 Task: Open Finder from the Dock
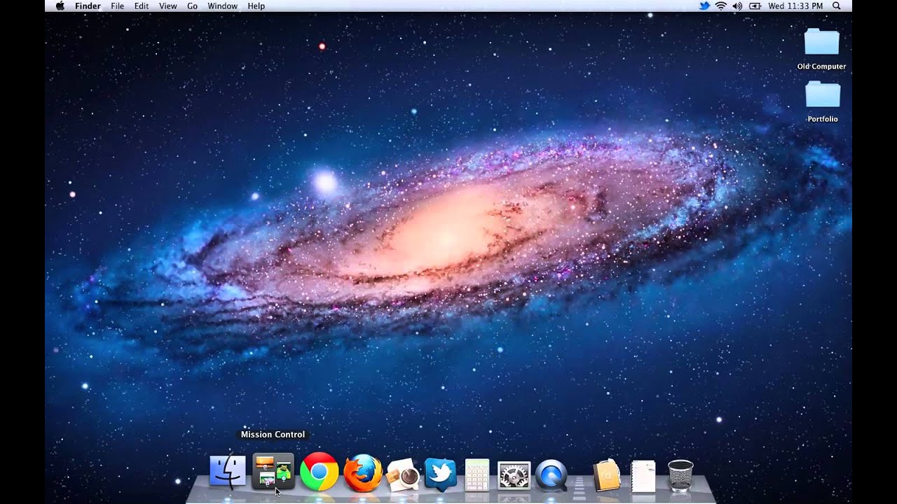point(228,470)
